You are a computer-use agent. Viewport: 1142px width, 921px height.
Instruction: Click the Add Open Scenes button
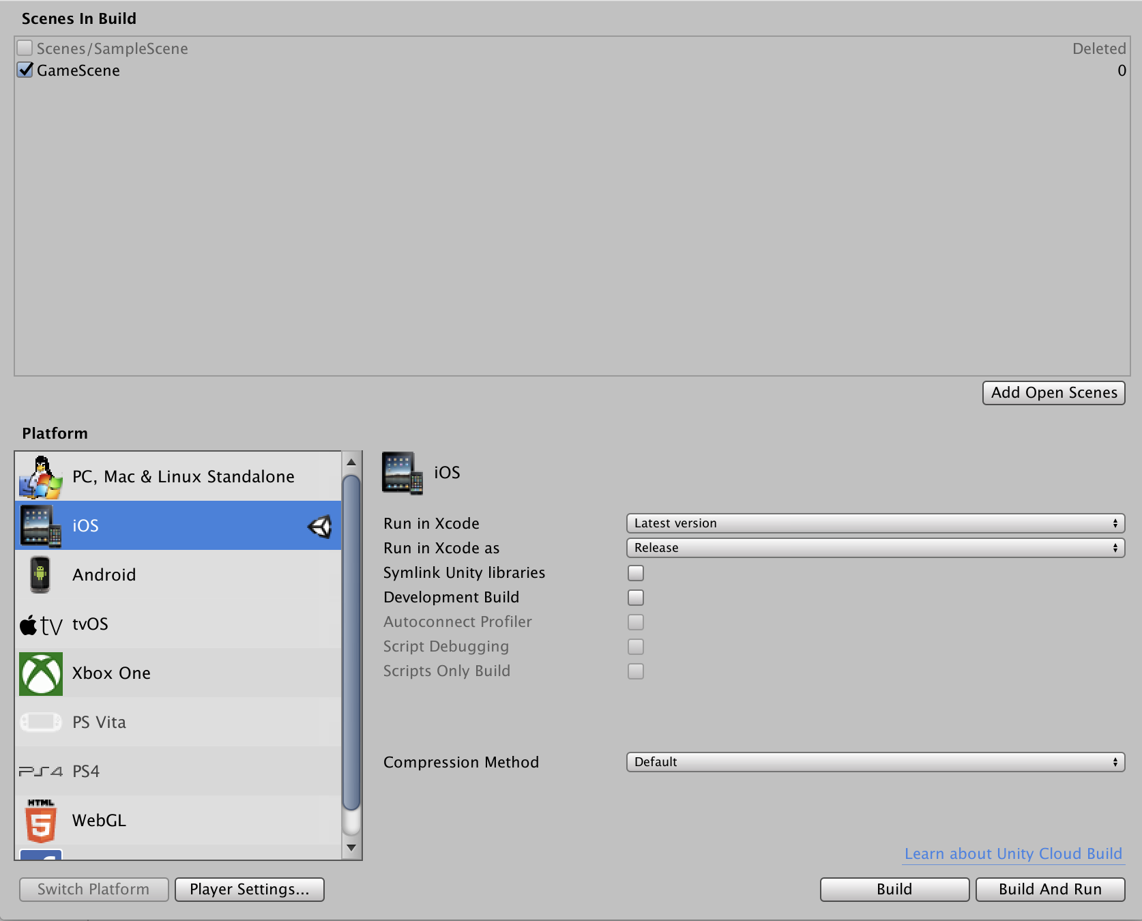tap(1053, 393)
